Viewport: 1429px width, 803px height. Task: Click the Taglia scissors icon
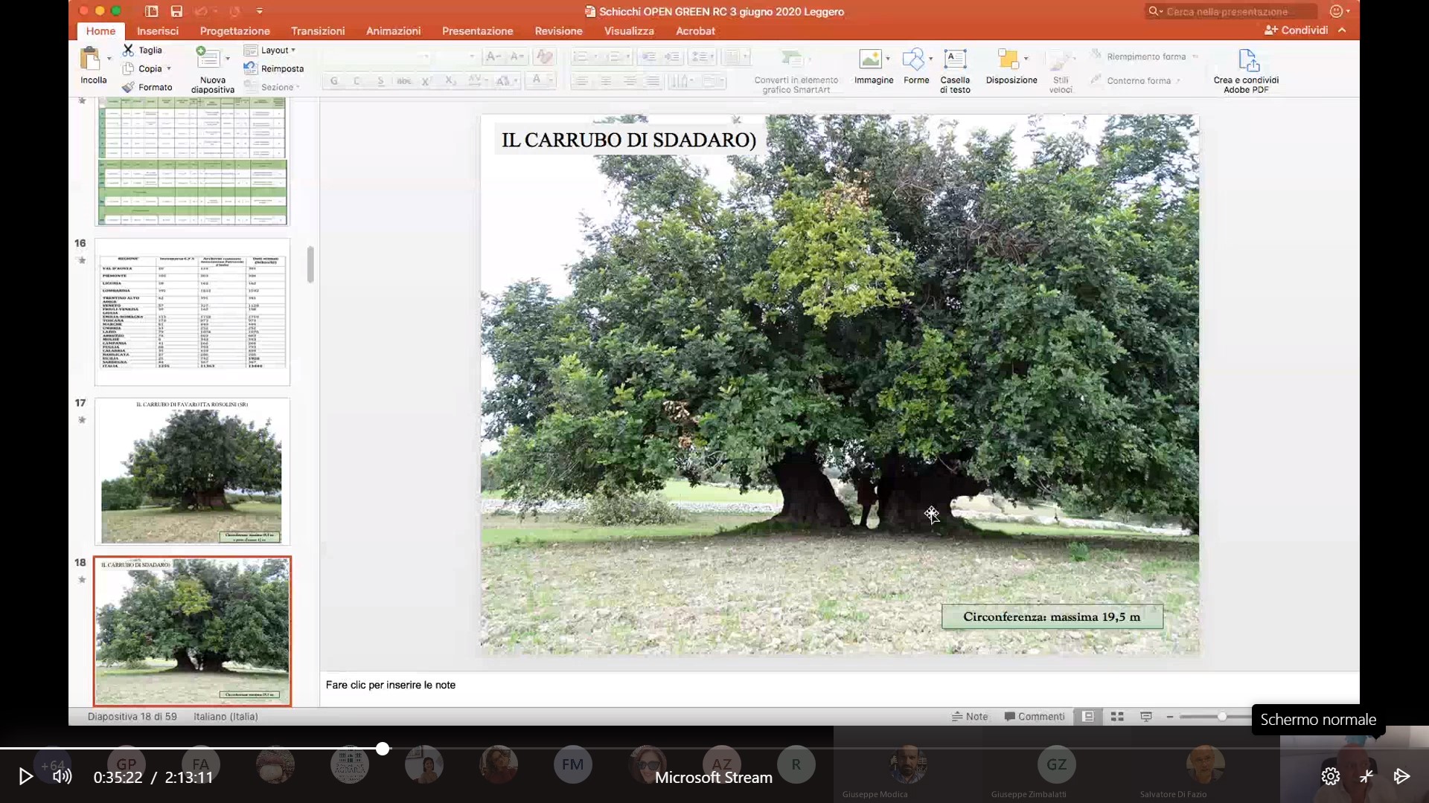coord(129,50)
